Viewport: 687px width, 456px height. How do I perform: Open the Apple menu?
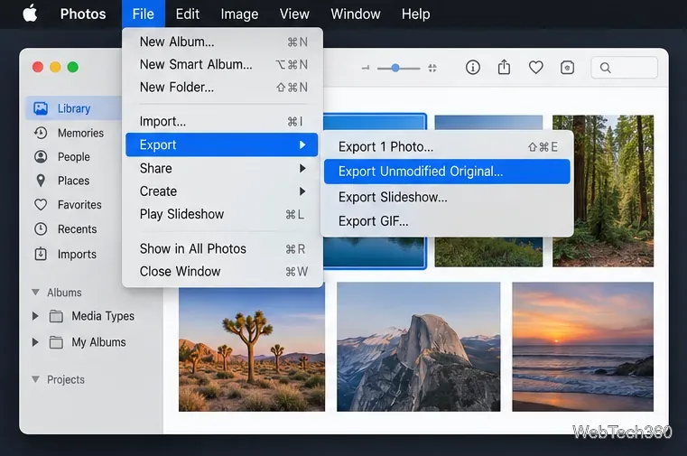(30, 14)
